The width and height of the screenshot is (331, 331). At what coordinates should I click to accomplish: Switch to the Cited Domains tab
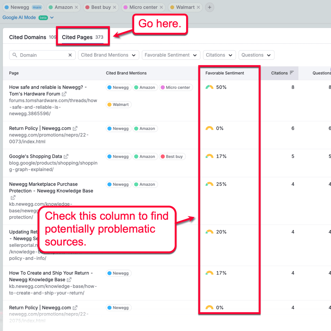28,37
